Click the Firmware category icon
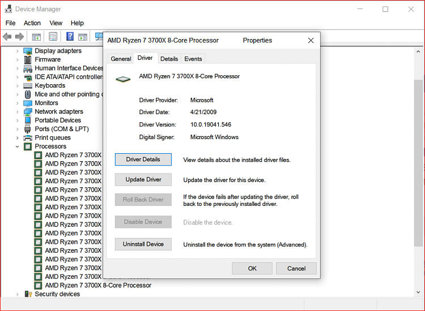Screen dimensions: 425x311 point(28,59)
